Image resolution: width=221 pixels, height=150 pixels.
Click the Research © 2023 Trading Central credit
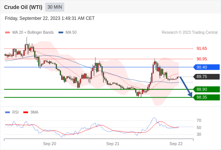[190, 33]
